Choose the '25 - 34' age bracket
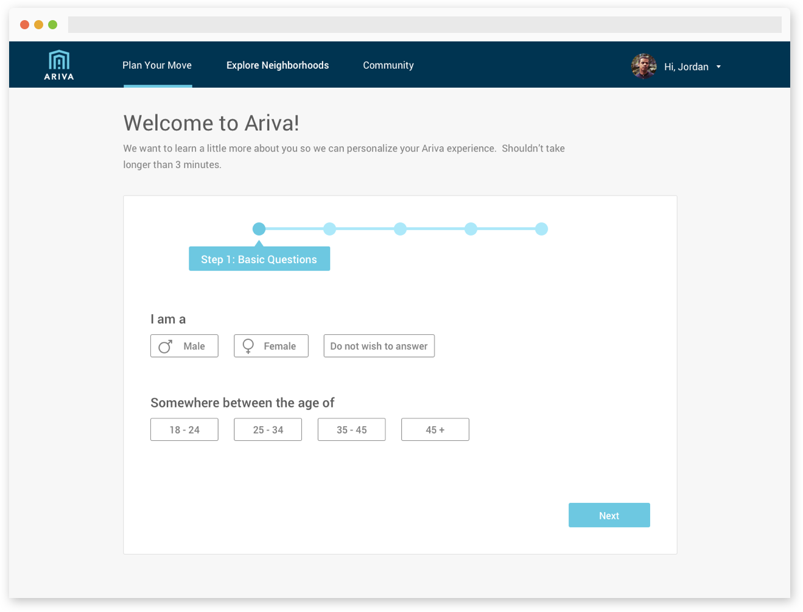Image resolution: width=803 pixels, height=612 pixels. pos(268,429)
